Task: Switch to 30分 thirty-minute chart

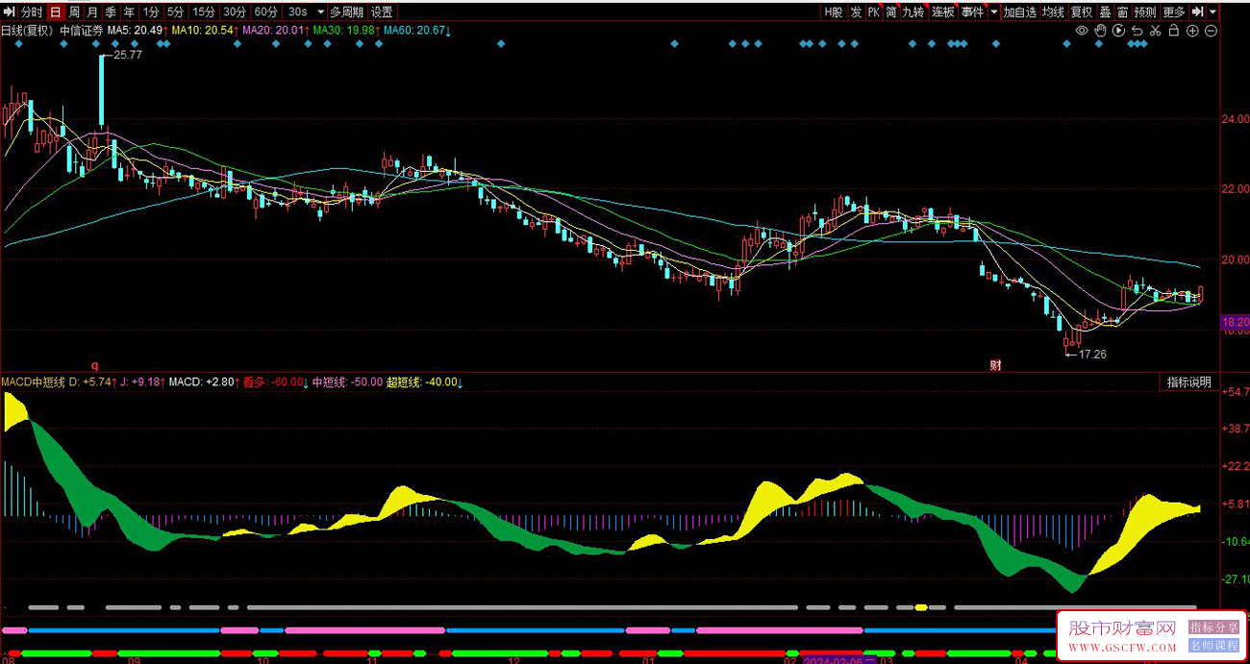Action: tap(235, 12)
